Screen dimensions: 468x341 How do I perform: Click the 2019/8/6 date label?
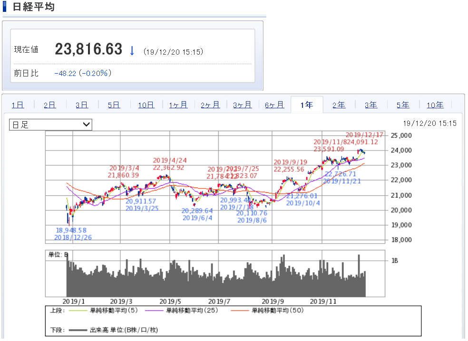(252, 220)
